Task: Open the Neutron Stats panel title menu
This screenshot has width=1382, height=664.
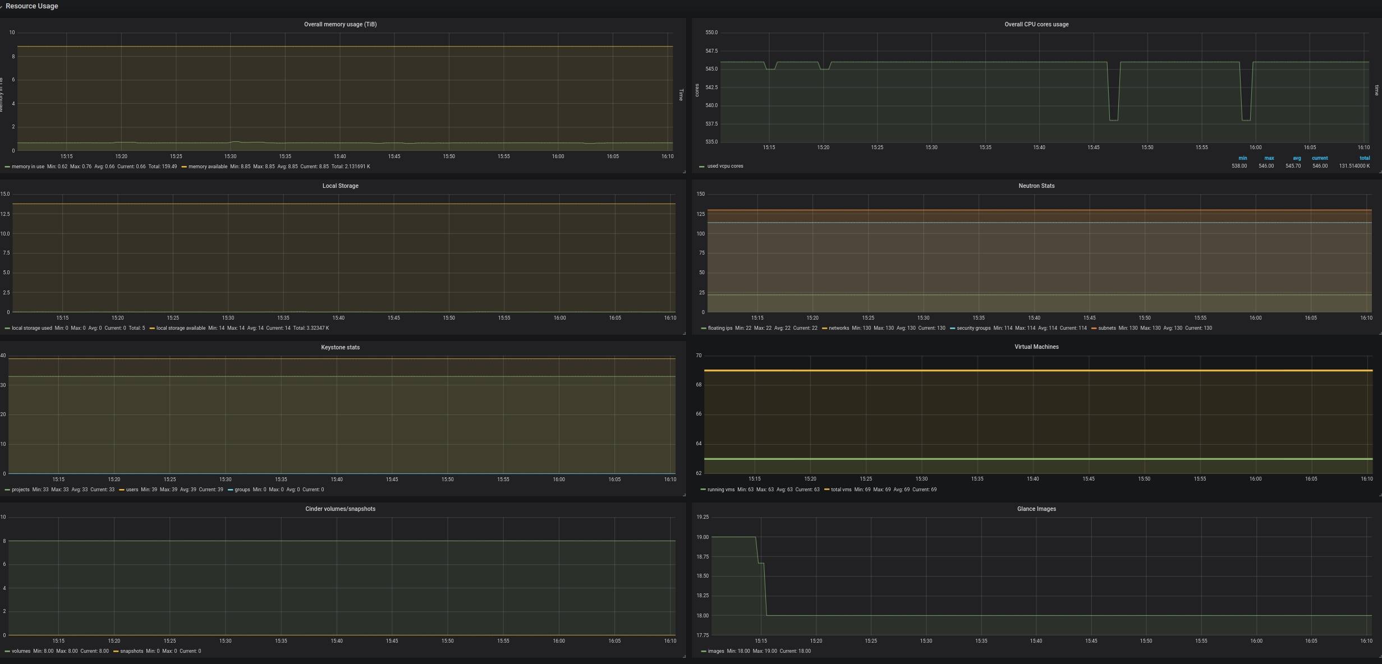Action: [x=1036, y=186]
